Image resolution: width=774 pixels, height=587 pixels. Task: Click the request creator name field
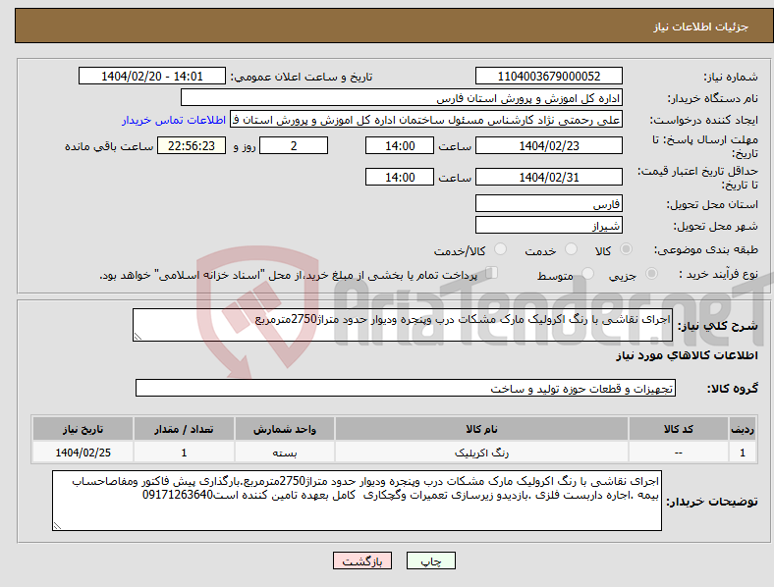click(426, 120)
